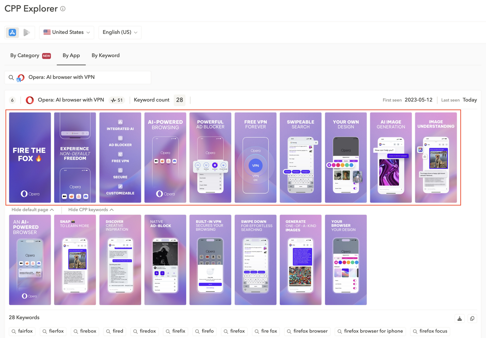The height and width of the screenshot is (338, 486).
Task: Click the firebox keyword chip
Action: (x=85, y=331)
